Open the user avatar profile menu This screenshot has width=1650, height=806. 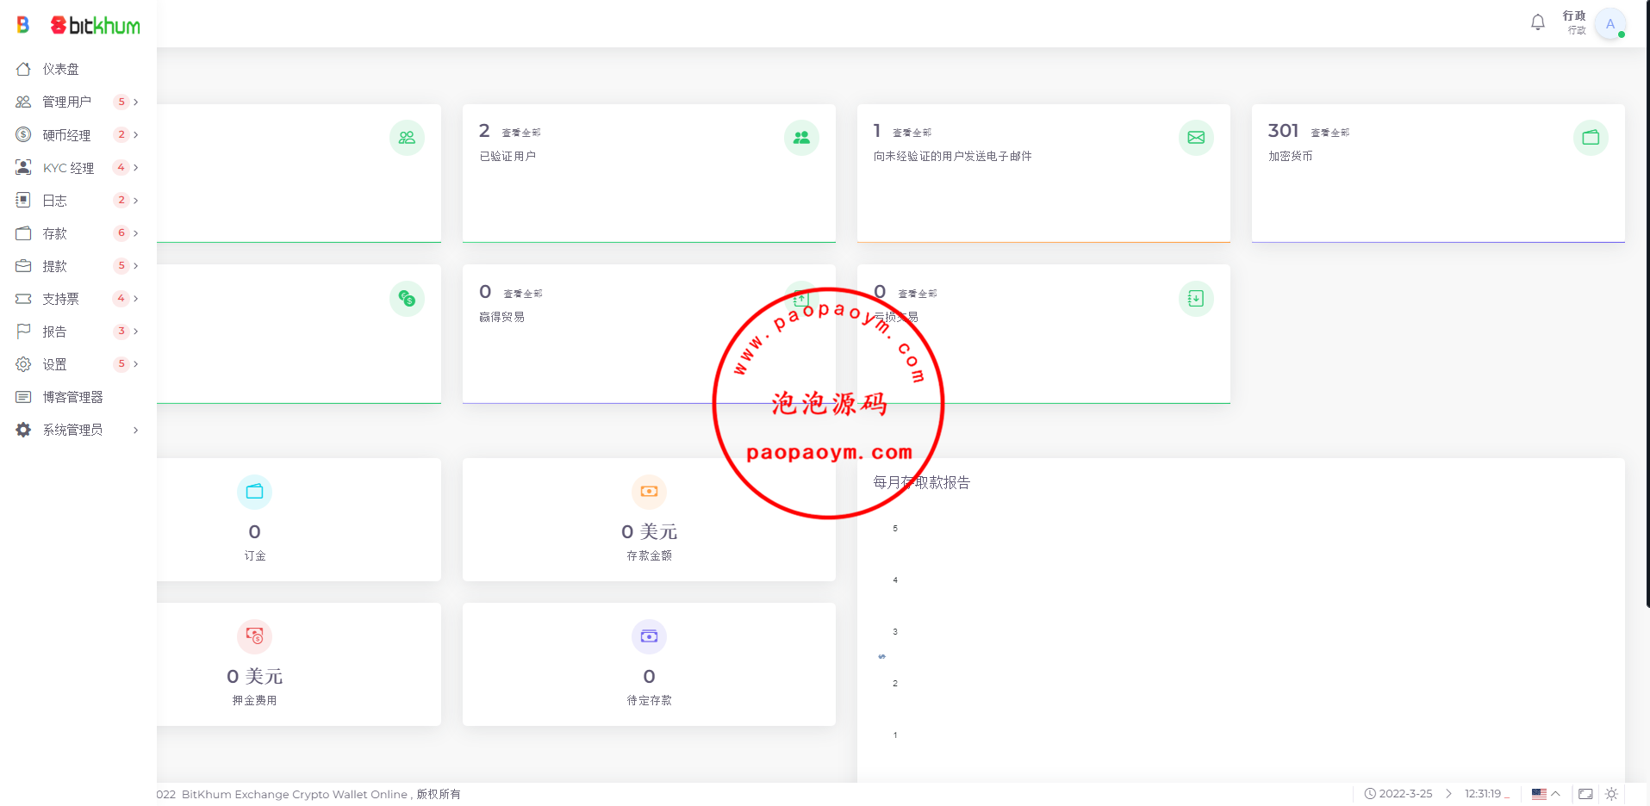[x=1609, y=24]
